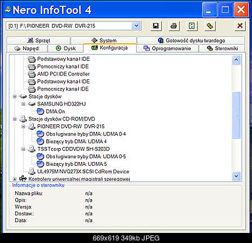Collapse Stacje dysków CD-ROM/DVD node

[x=14, y=119]
